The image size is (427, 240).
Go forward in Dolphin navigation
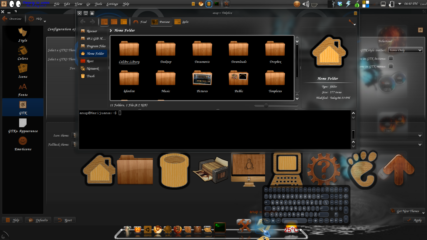click(x=92, y=22)
